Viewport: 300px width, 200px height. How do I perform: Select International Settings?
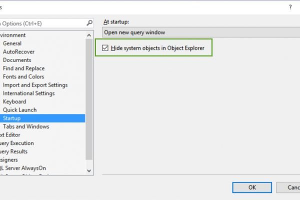click(x=28, y=93)
